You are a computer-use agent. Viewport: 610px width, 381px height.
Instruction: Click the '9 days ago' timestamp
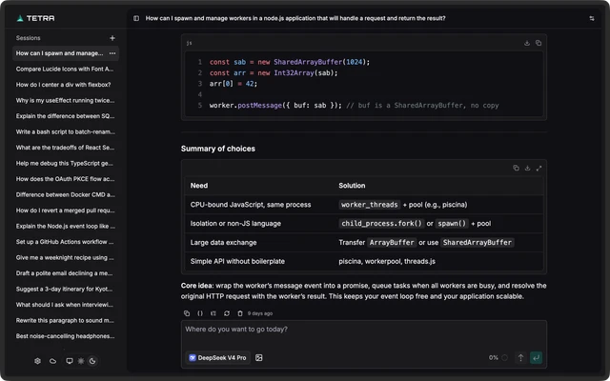(260, 313)
